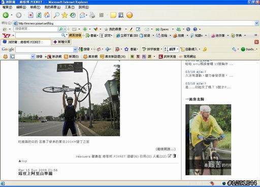Click 拼字檢查 spell check on Google toolbar
This screenshot has width=260, height=187.
click(151, 49)
